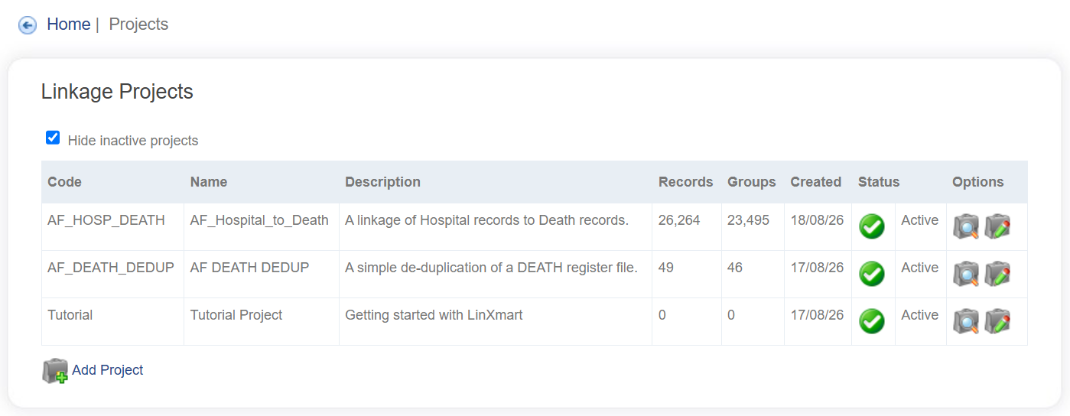Image resolution: width=1070 pixels, height=416 pixels.
Task: Click the Code column header
Action: pyautogui.click(x=64, y=182)
